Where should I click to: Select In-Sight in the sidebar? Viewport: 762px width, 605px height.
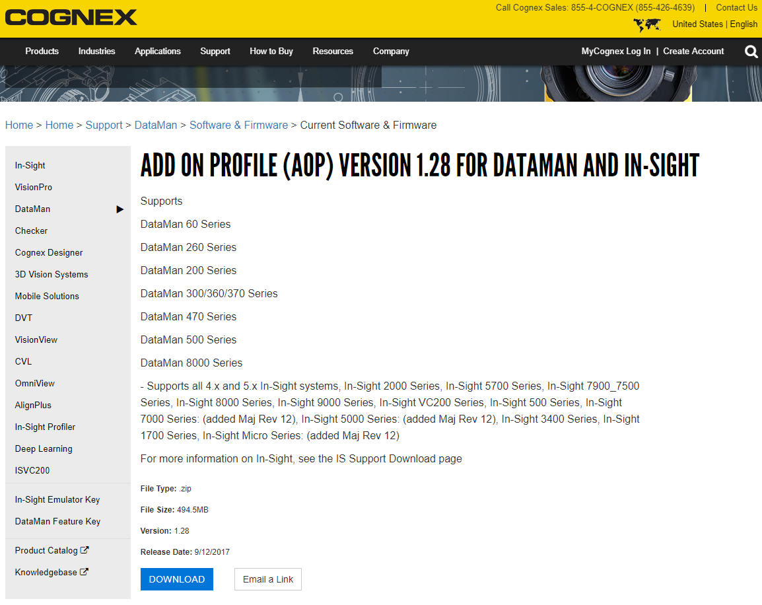30,165
